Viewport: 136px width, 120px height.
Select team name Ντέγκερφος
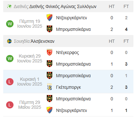click(x=68, y=52)
